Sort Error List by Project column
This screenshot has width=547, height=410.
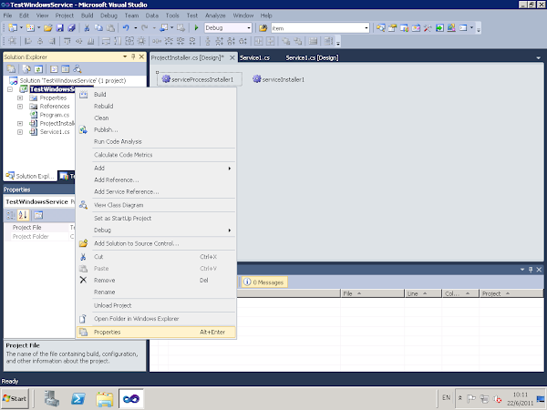point(511,293)
